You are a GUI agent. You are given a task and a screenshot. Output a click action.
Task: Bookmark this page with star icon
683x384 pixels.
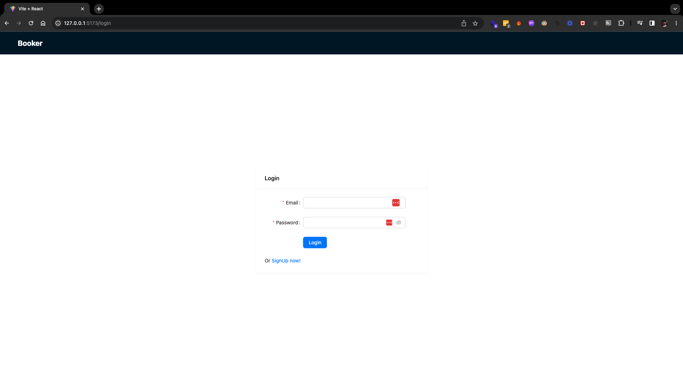point(475,23)
